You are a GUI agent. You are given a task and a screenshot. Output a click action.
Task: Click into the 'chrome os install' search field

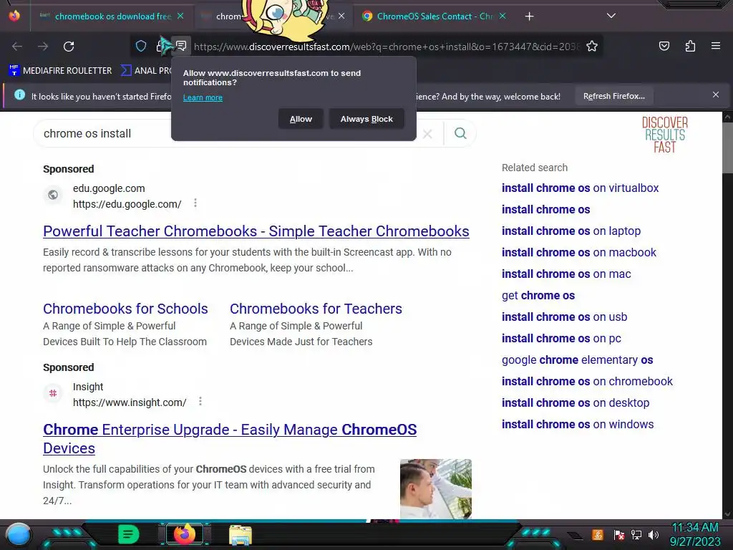(x=107, y=134)
